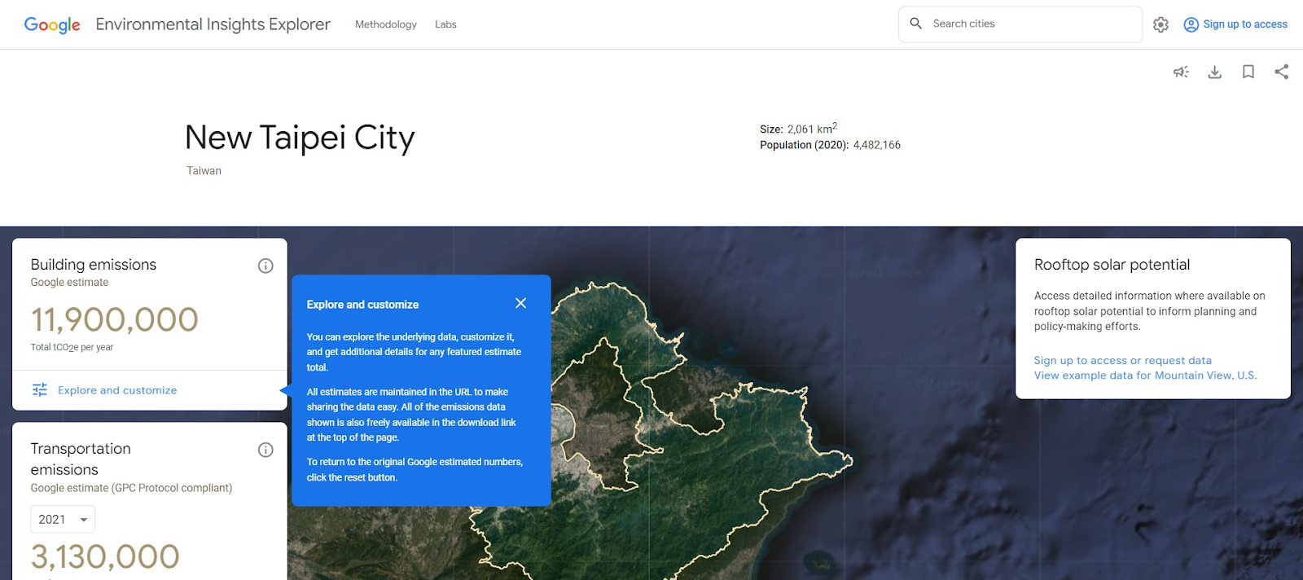
Task: Click Explore and customize under Building emissions
Action: tap(117, 390)
